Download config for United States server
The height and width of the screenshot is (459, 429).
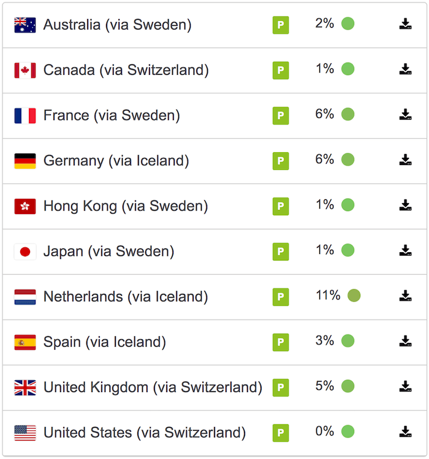(x=405, y=432)
